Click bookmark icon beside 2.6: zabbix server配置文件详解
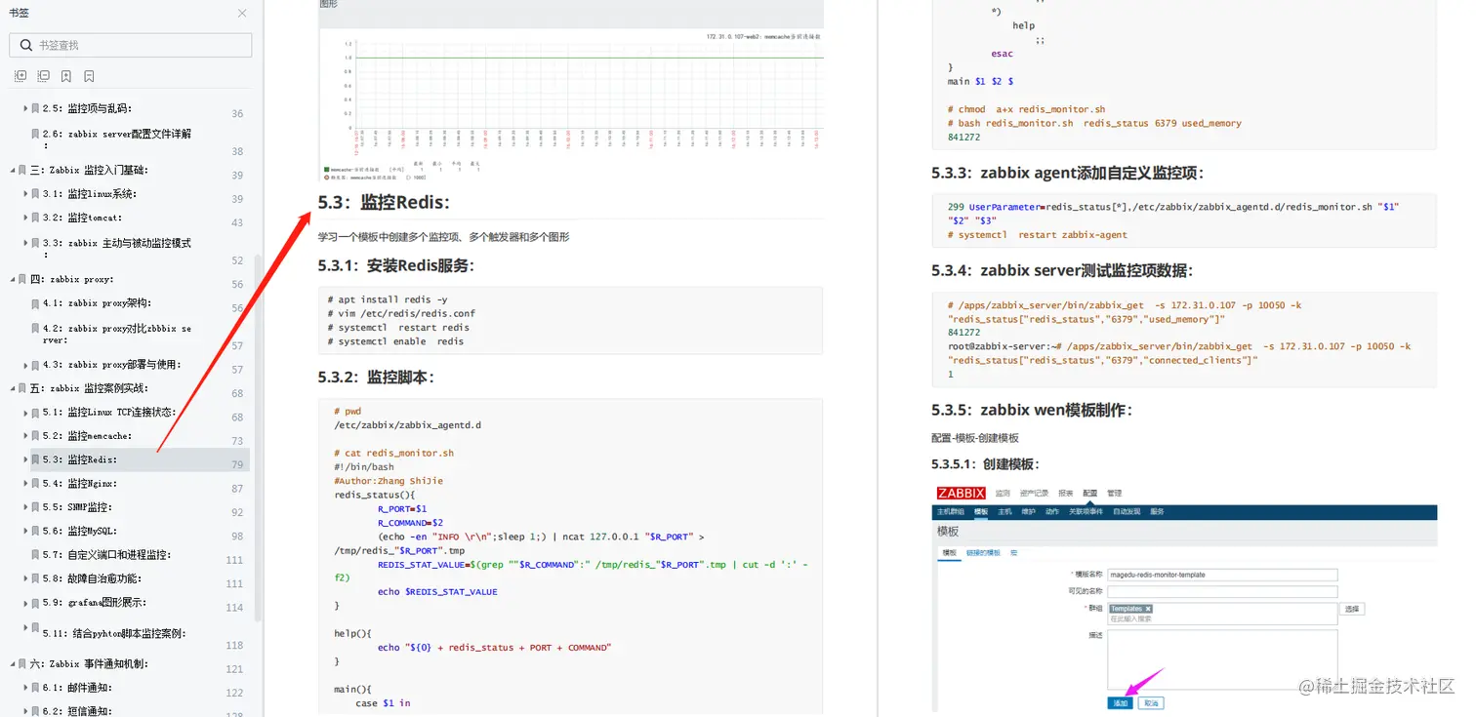 (36, 134)
